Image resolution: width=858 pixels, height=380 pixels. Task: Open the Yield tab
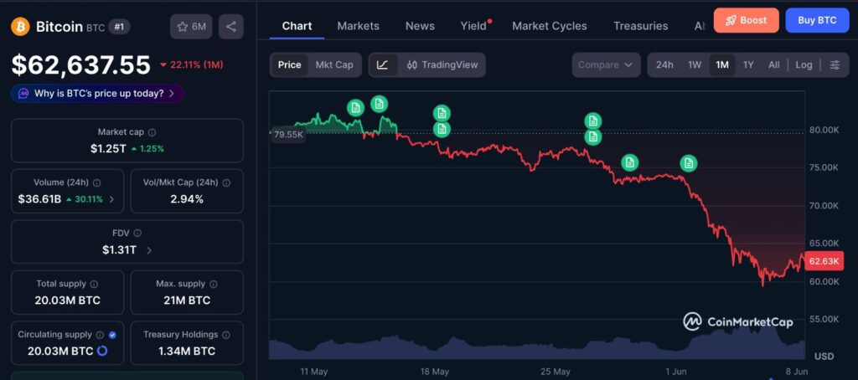click(x=473, y=26)
